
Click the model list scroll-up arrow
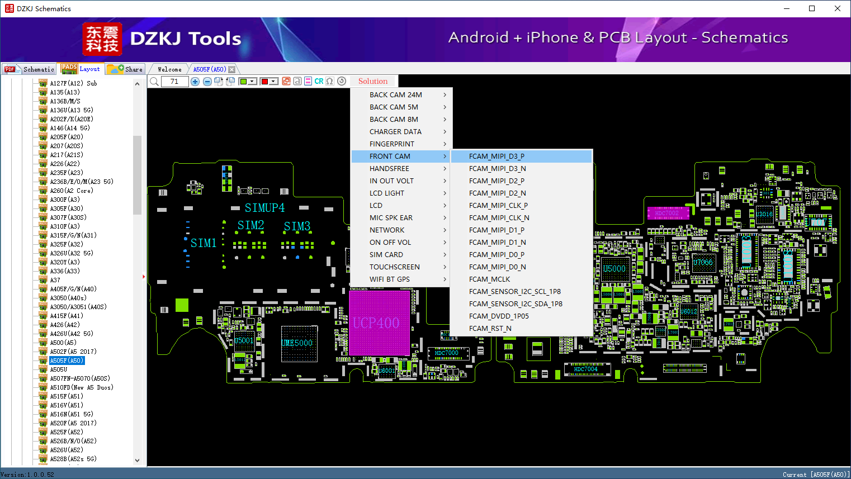(137, 84)
